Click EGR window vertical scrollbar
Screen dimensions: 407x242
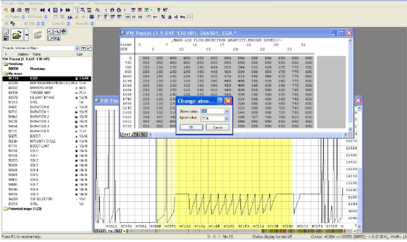(x=350, y=85)
